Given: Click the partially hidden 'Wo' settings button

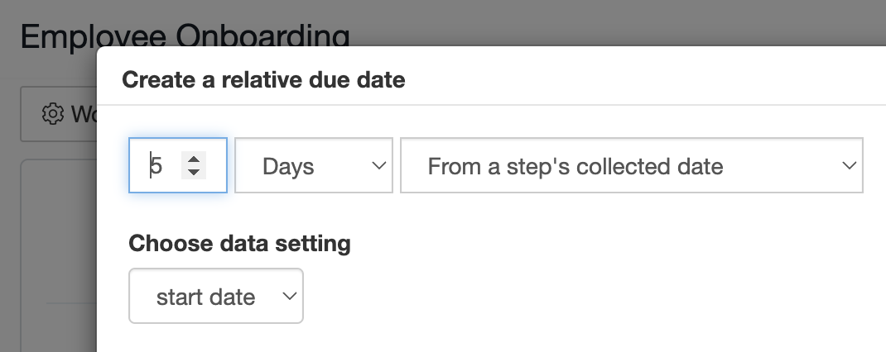Looking at the screenshot, I should tap(59, 114).
